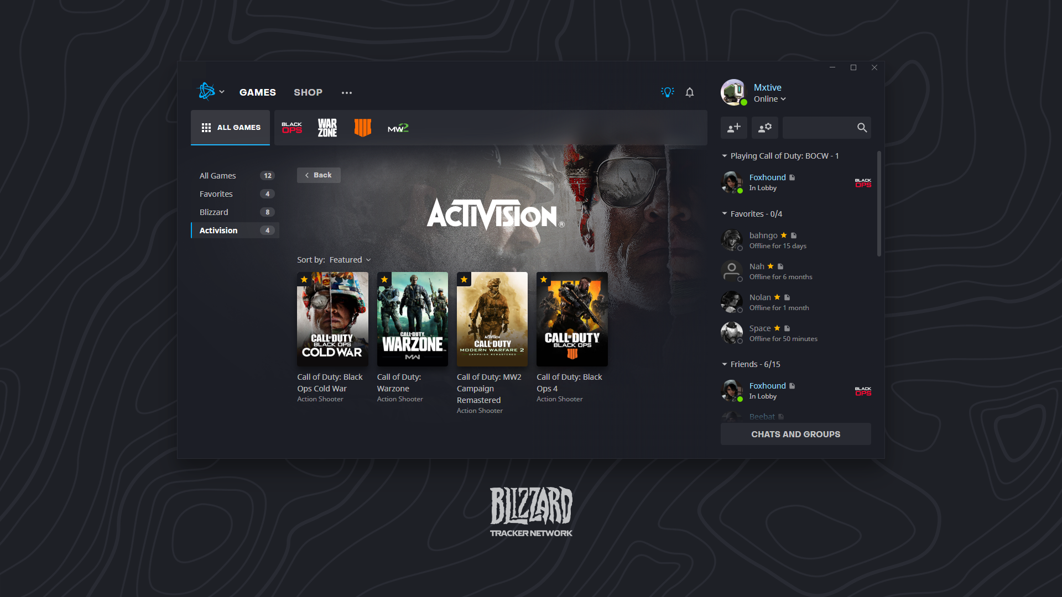Click the Black Ops 4 logo tab
This screenshot has width=1062, height=597.
tap(361, 128)
